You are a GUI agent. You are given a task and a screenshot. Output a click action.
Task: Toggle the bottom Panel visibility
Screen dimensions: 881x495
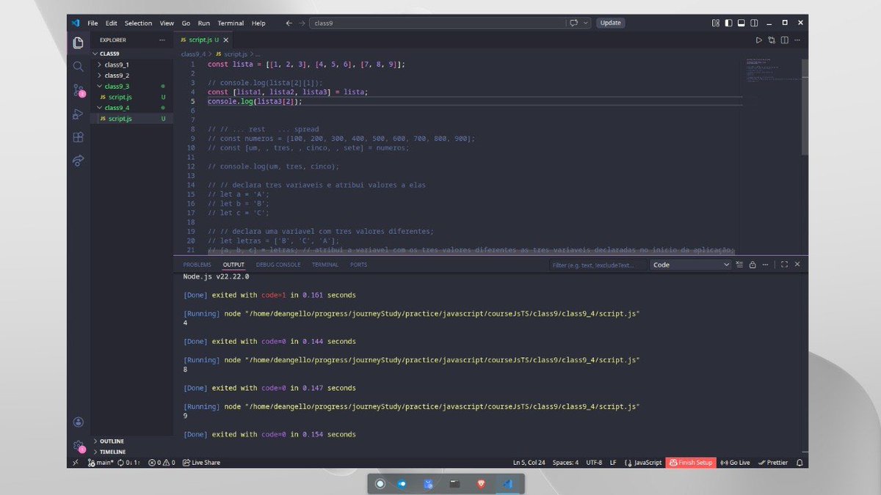click(x=741, y=23)
